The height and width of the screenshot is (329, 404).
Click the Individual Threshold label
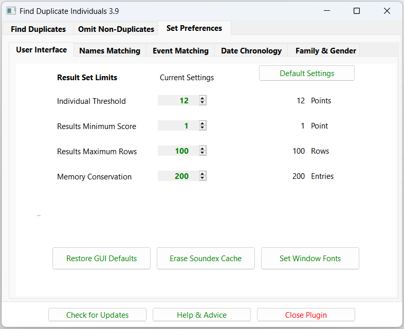click(x=91, y=101)
